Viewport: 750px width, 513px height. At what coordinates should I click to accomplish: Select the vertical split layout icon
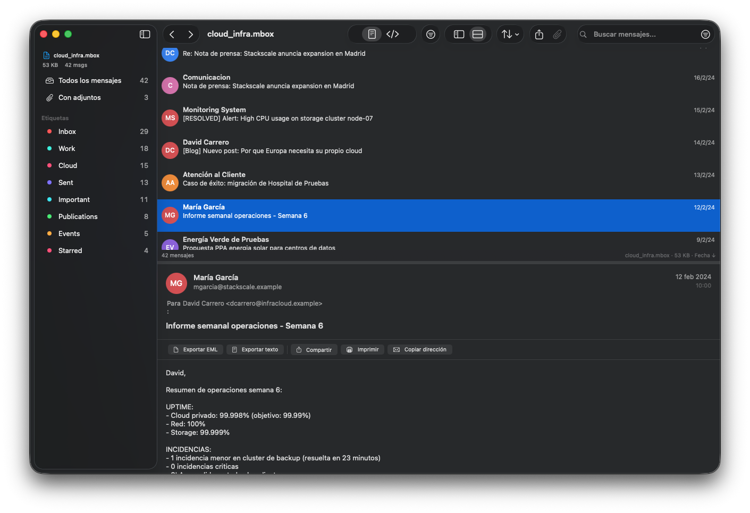(x=458, y=33)
